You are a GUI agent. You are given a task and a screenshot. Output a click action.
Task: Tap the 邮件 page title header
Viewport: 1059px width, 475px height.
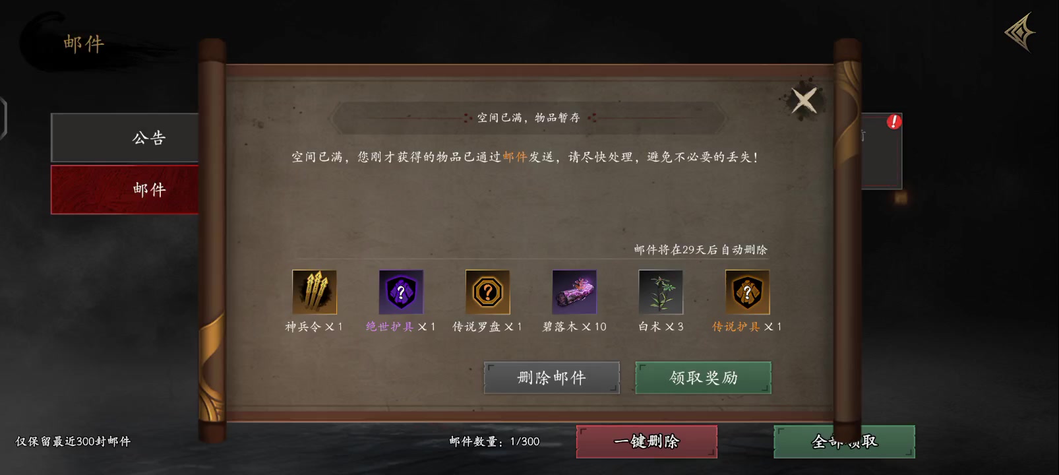coord(84,44)
